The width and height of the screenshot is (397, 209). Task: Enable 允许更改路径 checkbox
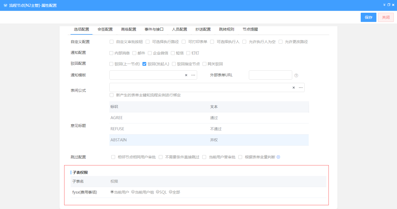point(281,42)
